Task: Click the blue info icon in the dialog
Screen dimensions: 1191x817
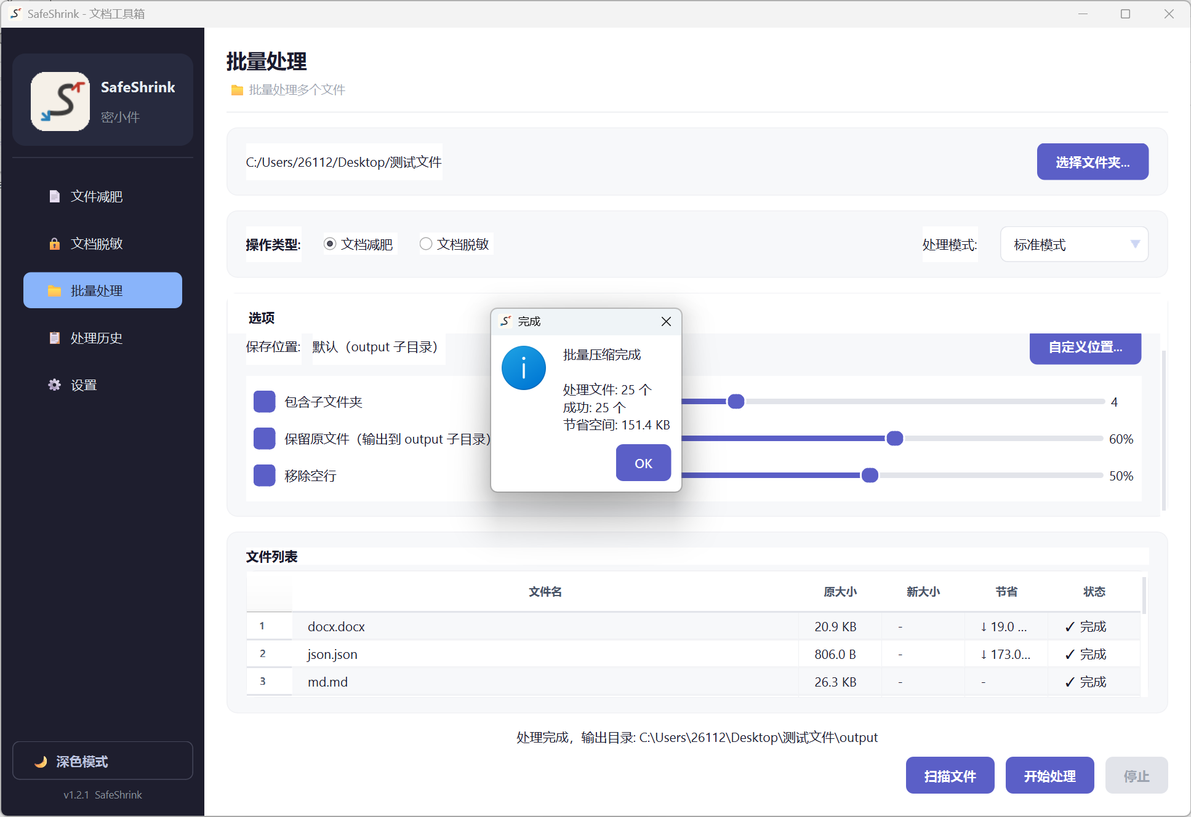Action: tap(524, 368)
